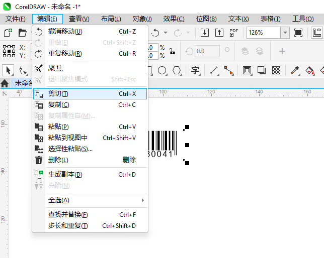Open the zoom level dropdown arrow
This screenshot has width=324, height=258.
[x=285, y=33]
